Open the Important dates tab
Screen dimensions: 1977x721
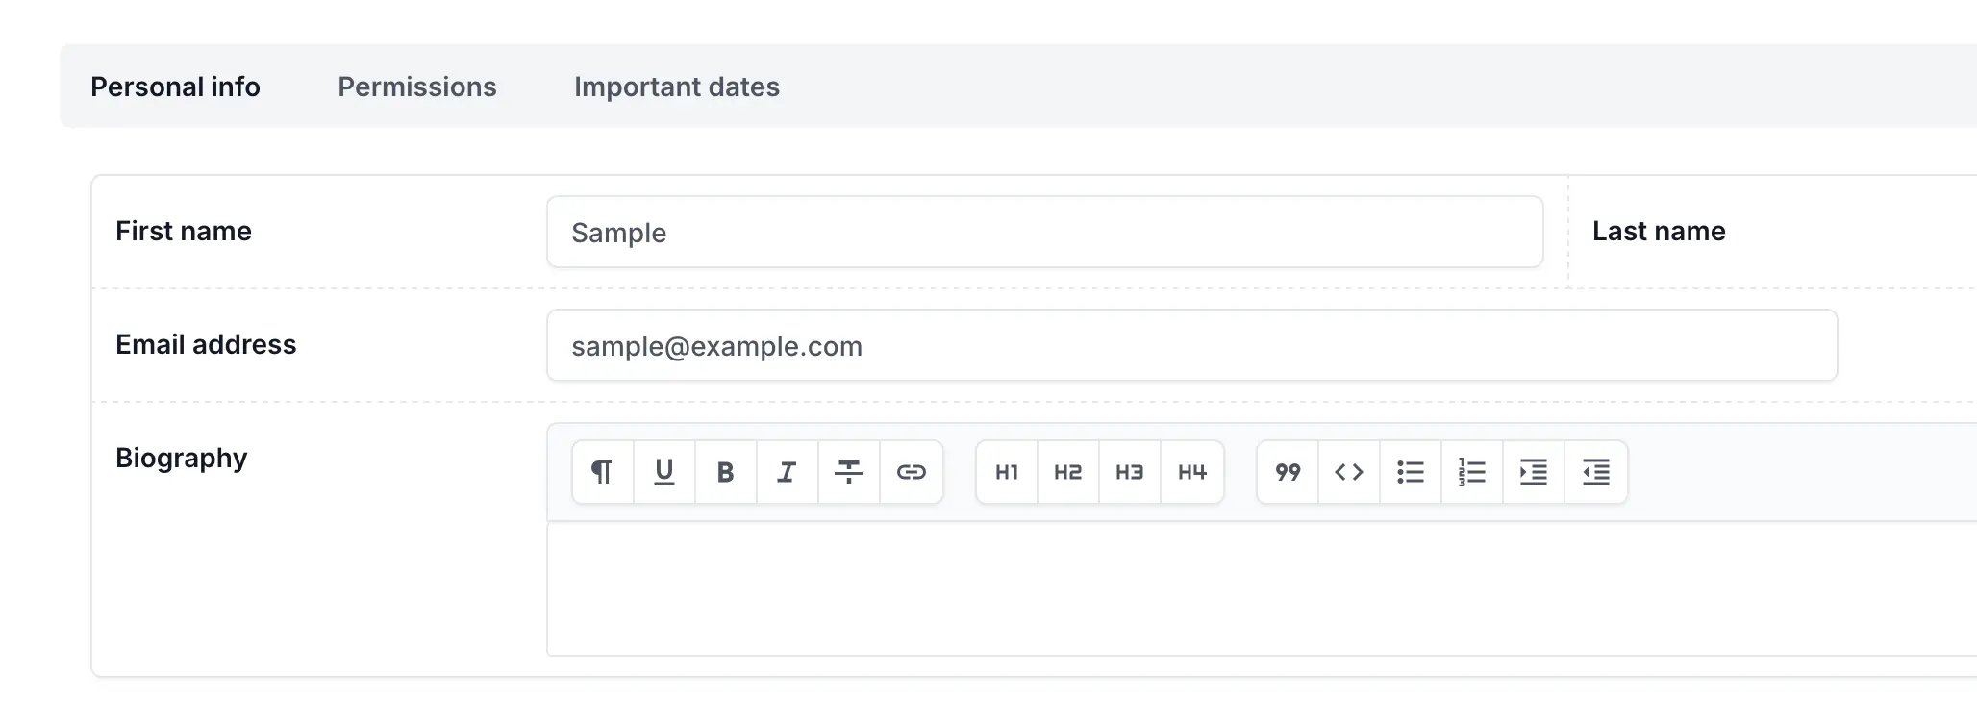coord(677,87)
